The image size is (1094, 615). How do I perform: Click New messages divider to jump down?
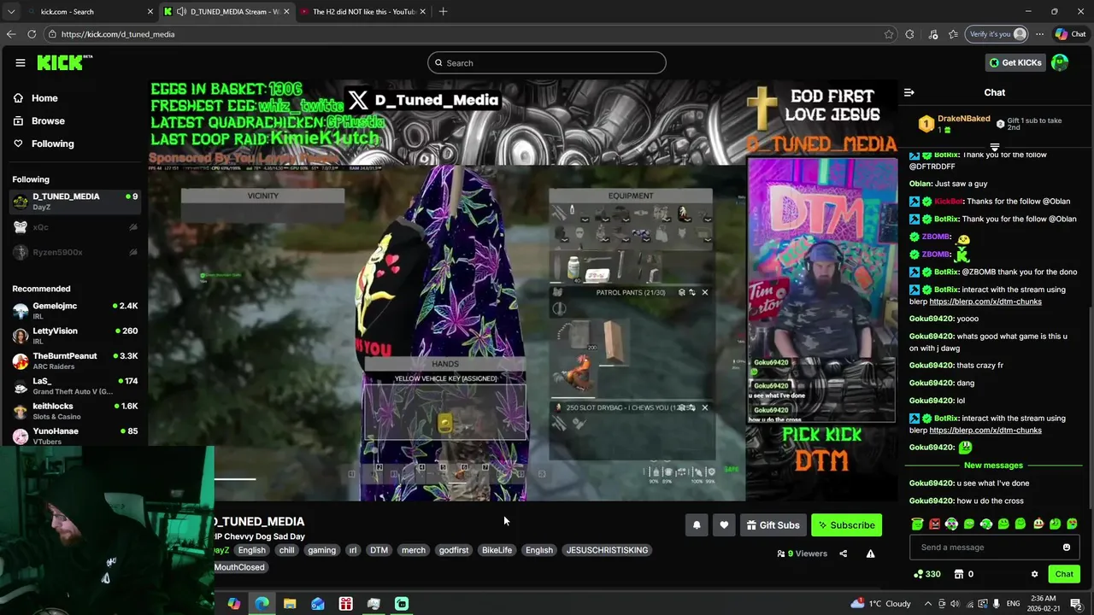(993, 466)
